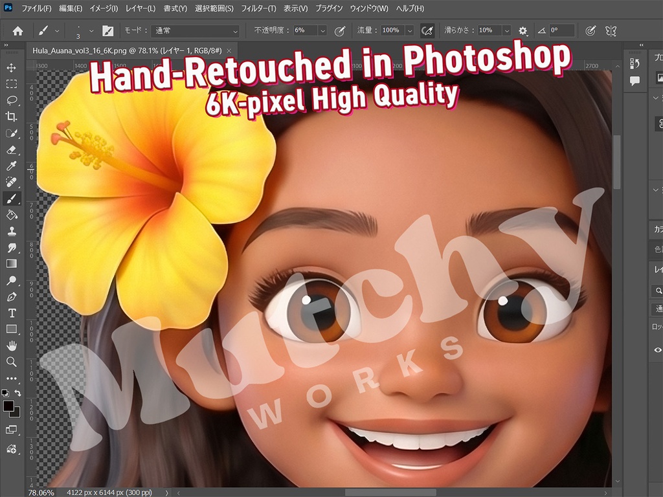Click the flow 100% value field

pyautogui.click(x=393, y=31)
